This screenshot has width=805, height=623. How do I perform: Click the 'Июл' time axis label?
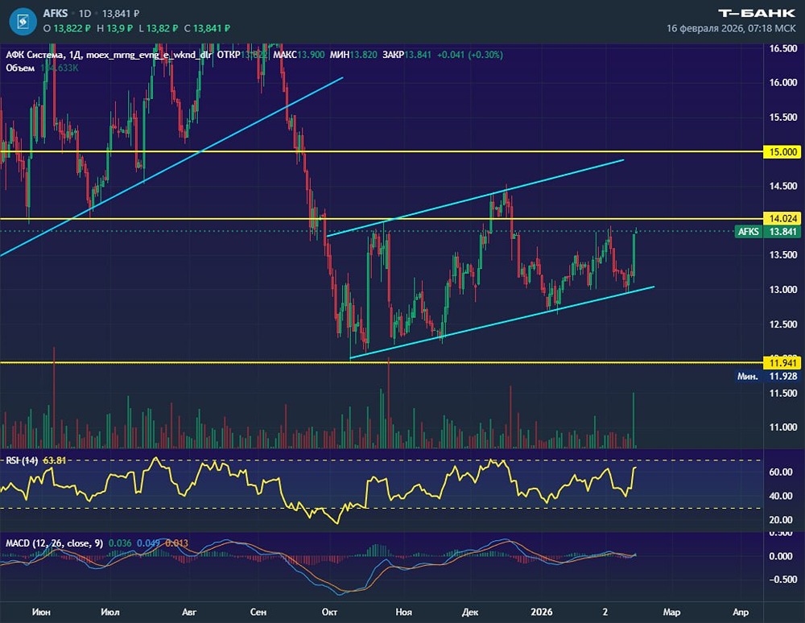(110, 612)
